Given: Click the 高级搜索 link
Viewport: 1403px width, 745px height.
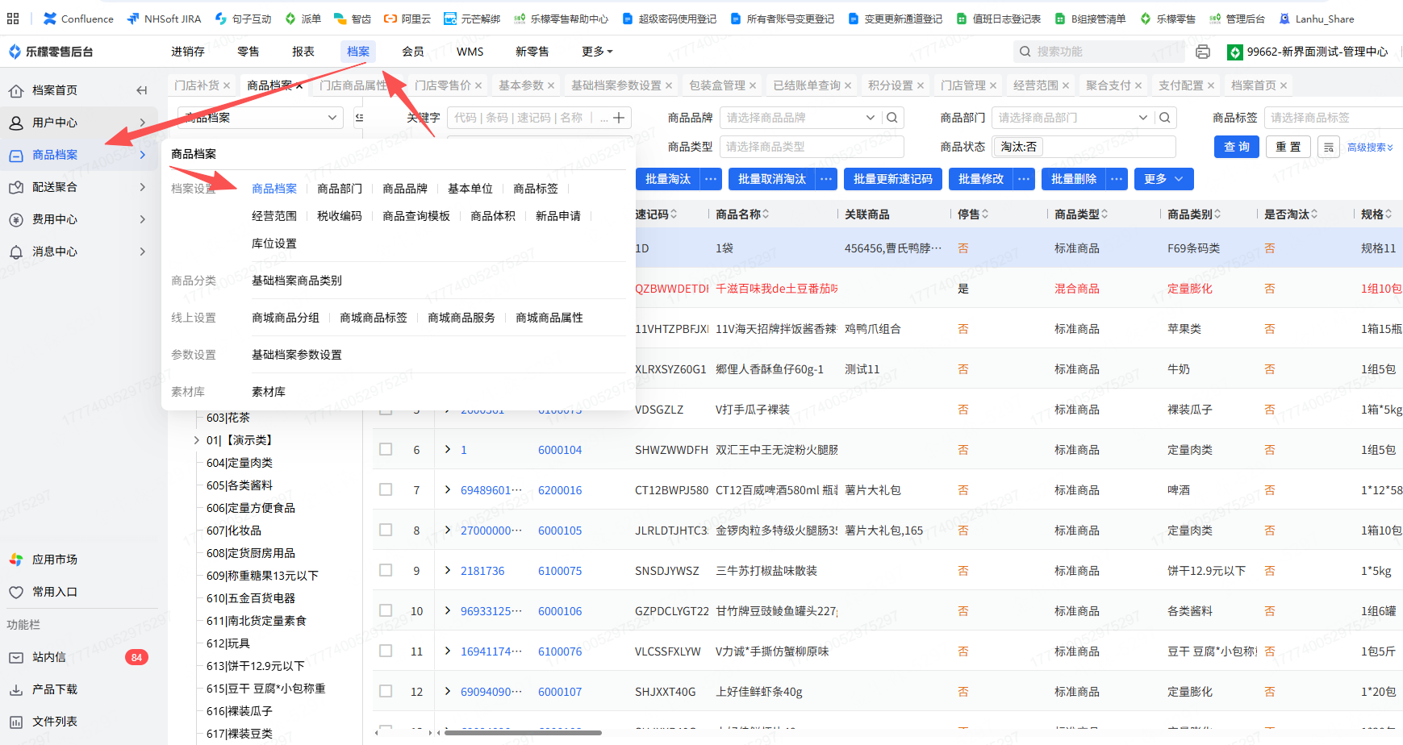Looking at the screenshot, I should (x=1370, y=148).
